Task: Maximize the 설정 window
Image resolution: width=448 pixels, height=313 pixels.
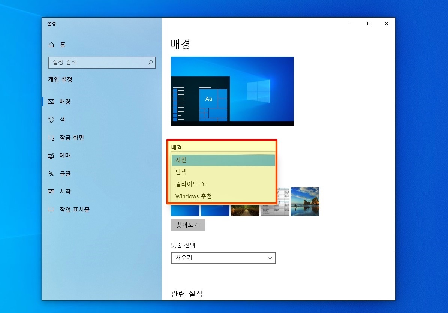Action: pos(369,24)
